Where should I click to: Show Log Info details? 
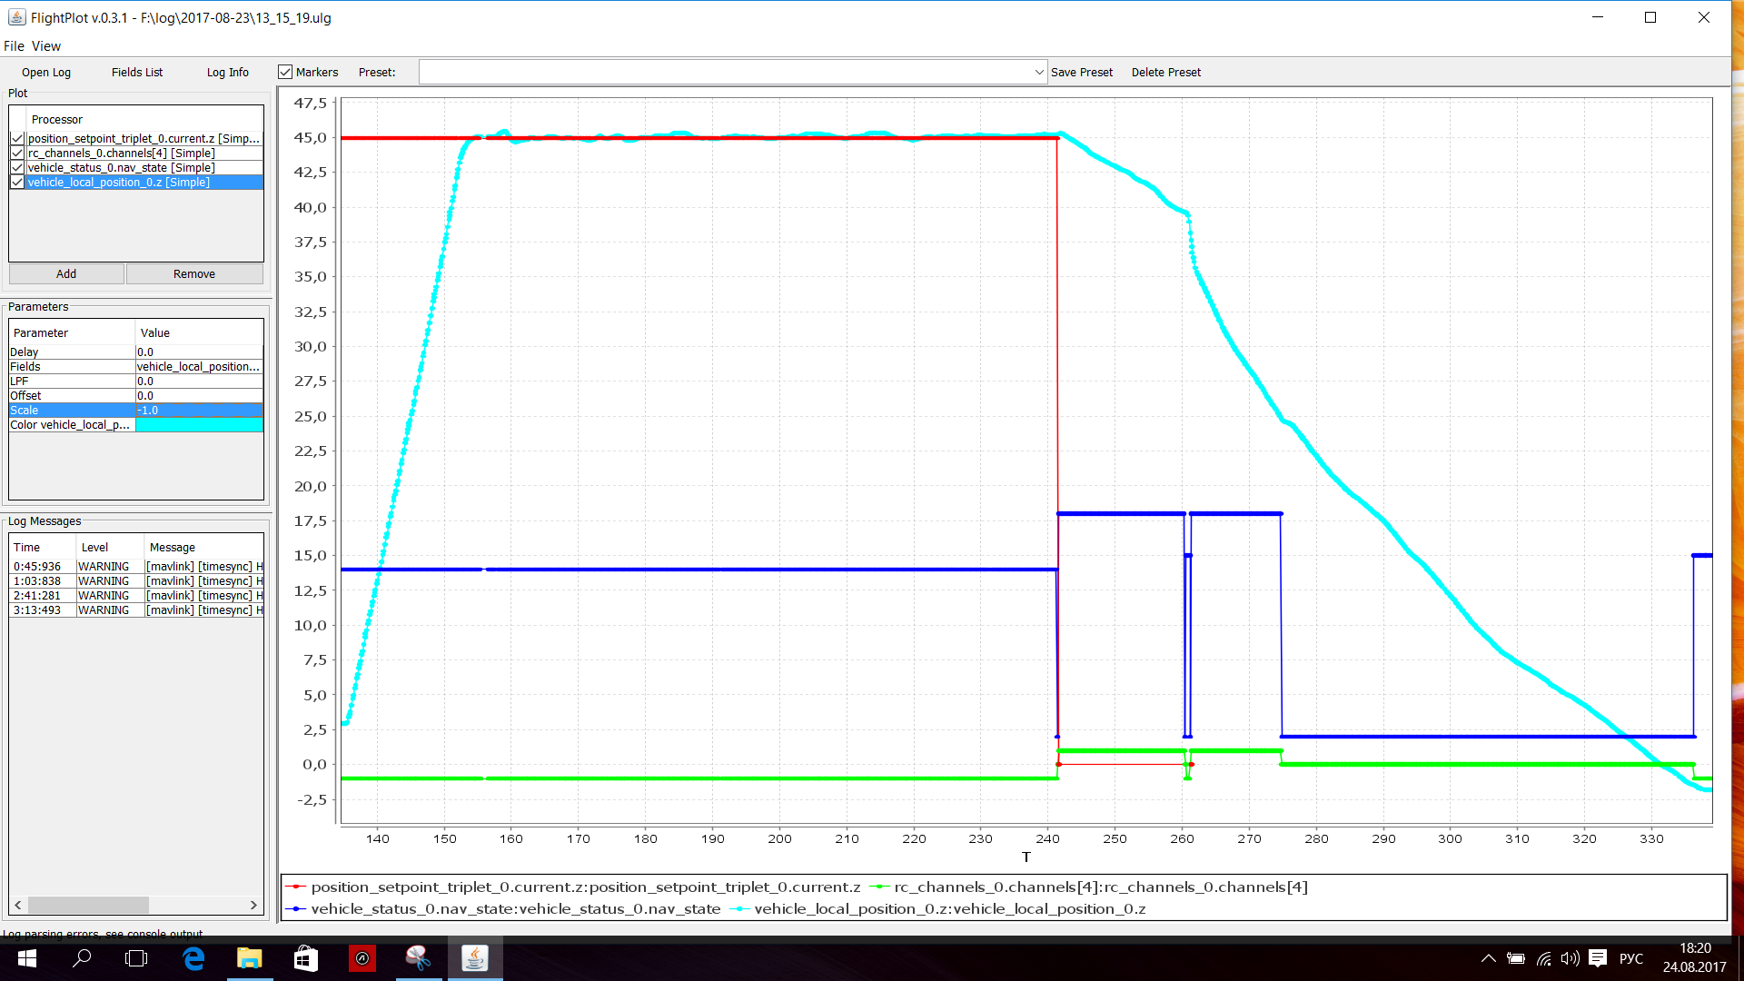pos(226,72)
